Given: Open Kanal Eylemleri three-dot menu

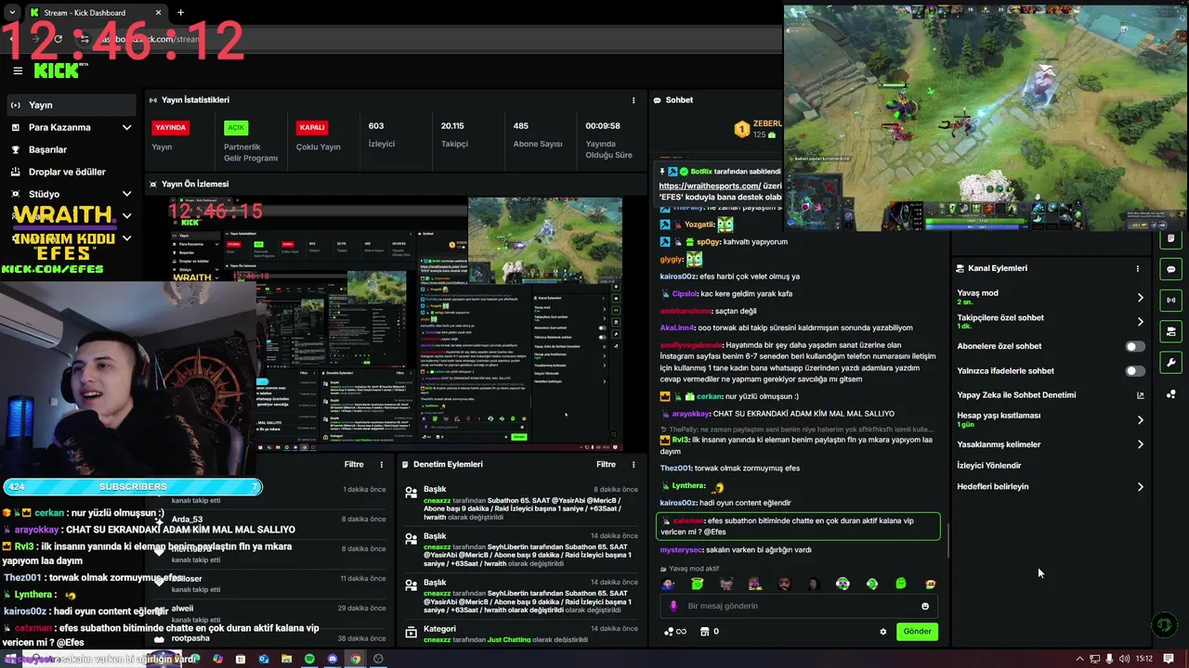Looking at the screenshot, I should click(x=1137, y=268).
